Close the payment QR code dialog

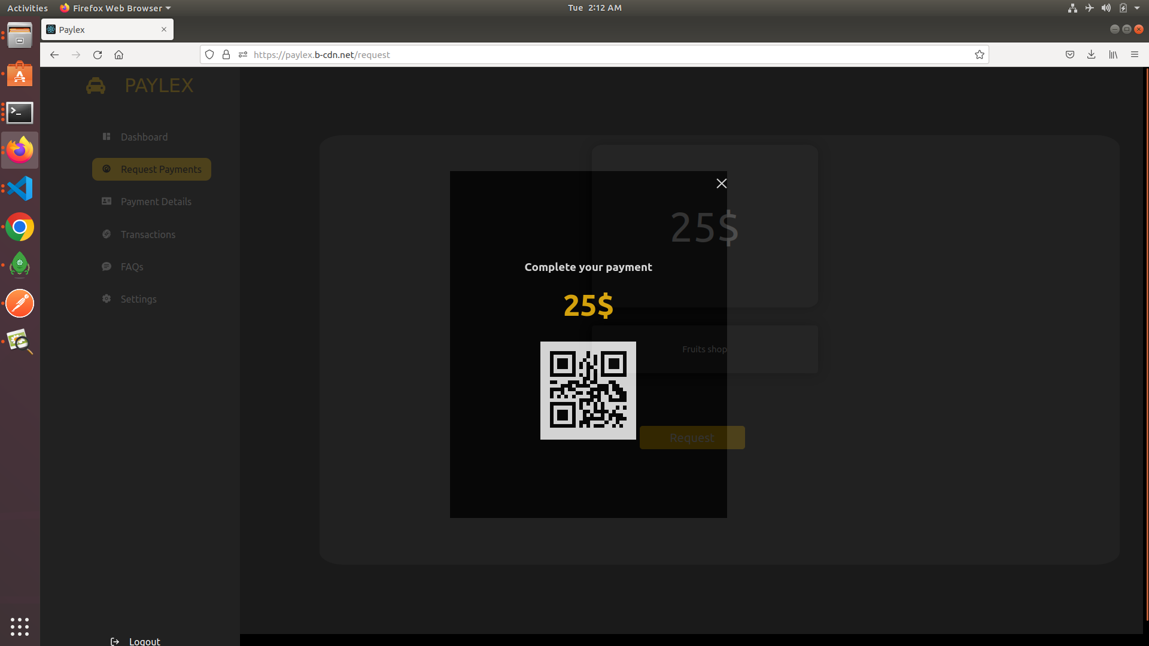pos(721,184)
